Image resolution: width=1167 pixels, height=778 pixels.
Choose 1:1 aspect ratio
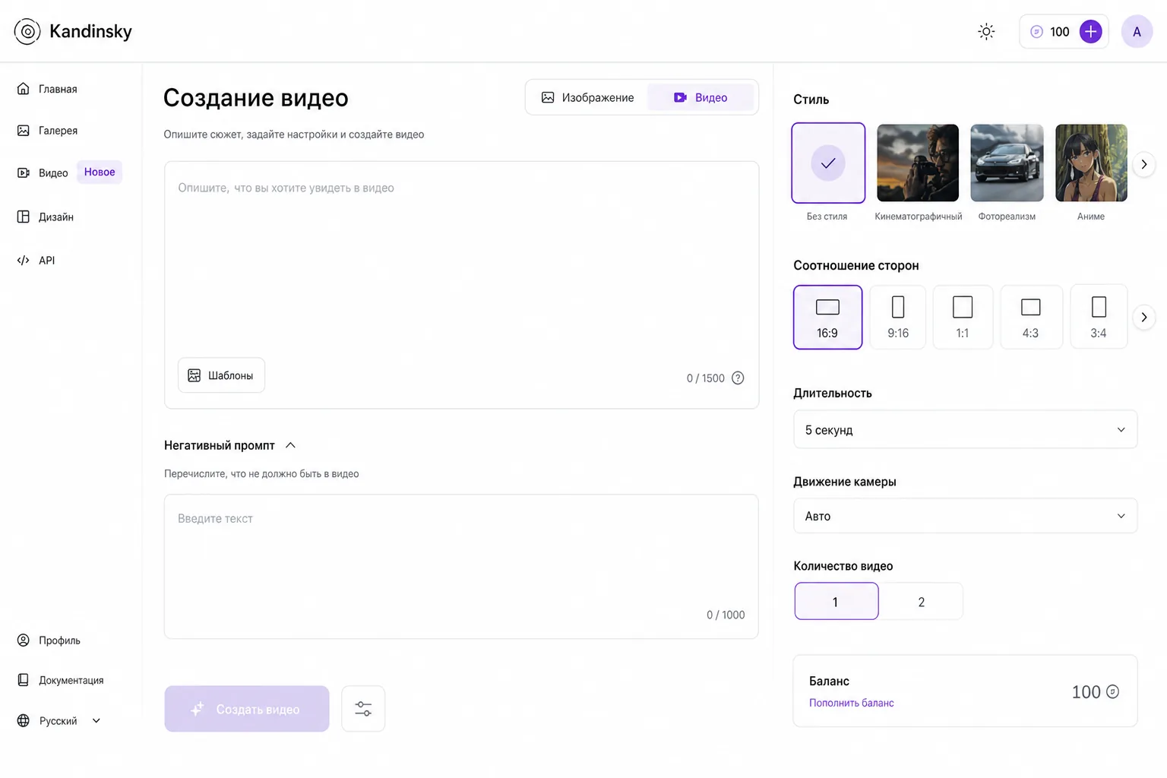coord(963,317)
